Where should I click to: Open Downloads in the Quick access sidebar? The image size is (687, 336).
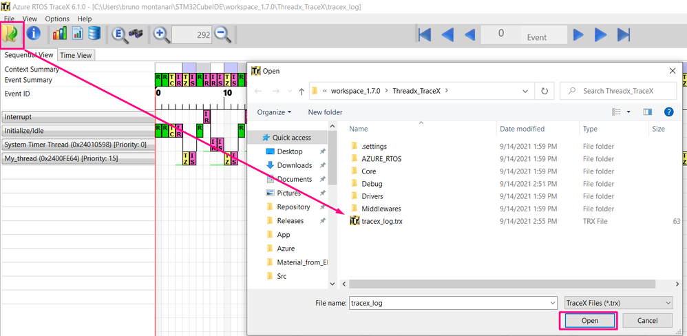click(x=295, y=165)
